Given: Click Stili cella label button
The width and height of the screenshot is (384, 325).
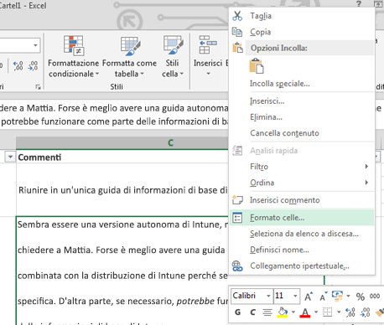Looking at the screenshot, I should pos(173,69).
